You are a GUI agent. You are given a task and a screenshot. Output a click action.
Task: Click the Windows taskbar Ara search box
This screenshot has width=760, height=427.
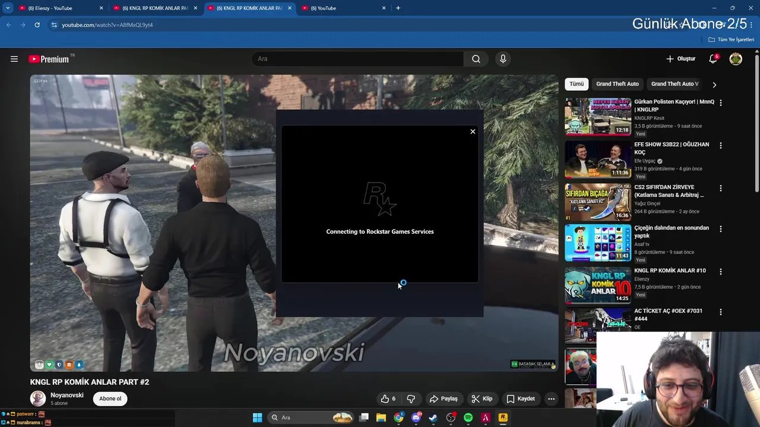pyautogui.click(x=312, y=418)
